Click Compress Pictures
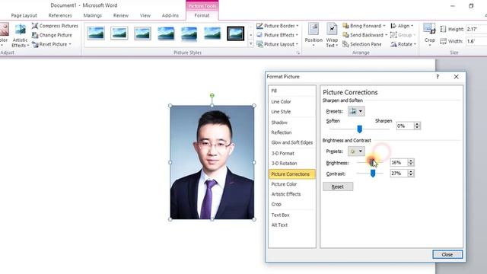Image resolution: width=487 pixels, height=274 pixels. (55, 26)
